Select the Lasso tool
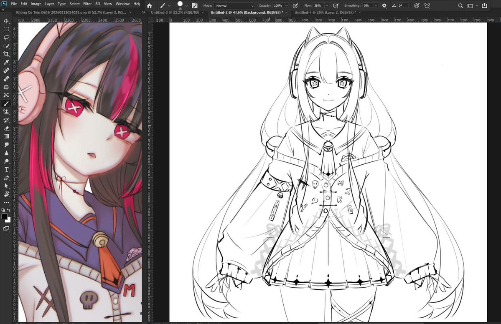Image resolution: width=501 pixels, height=324 pixels. 6,37
